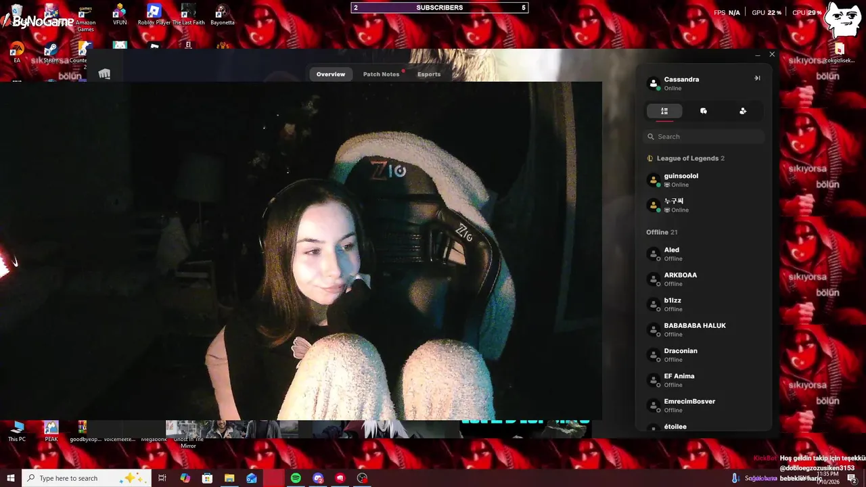Screen dimensions: 866x487
Task: Open Task View on the taskbar
Action: [x=162, y=478]
